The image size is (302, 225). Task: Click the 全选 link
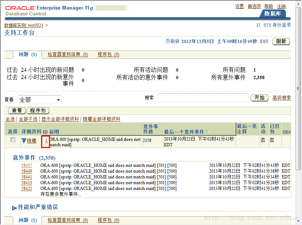pos(10,119)
